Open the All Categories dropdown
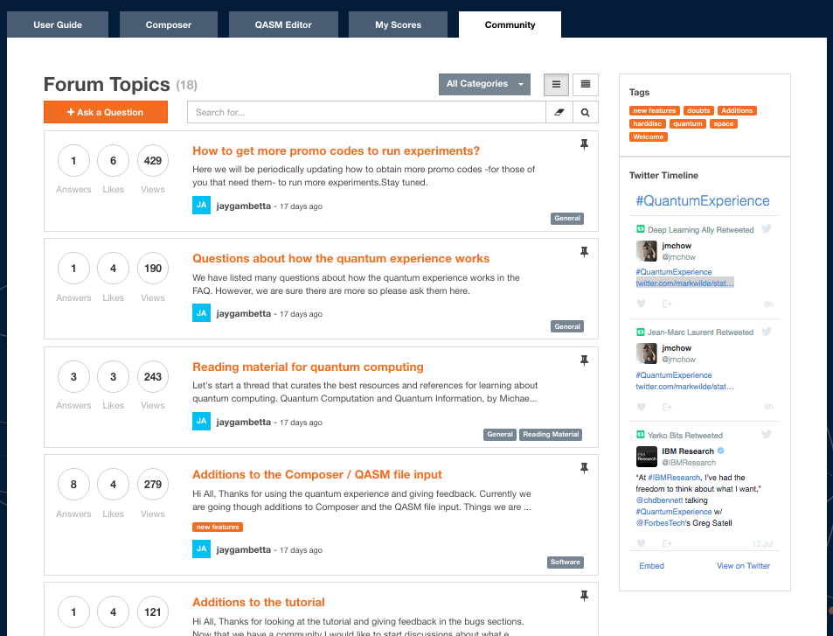Screen dimensions: 833x636 coord(484,84)
